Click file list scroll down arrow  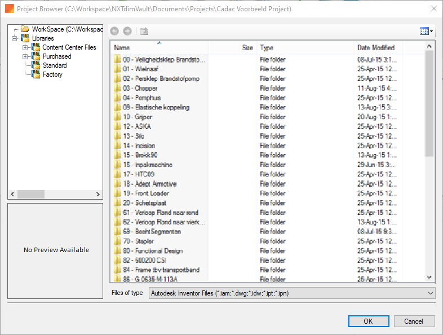point(429,277)
